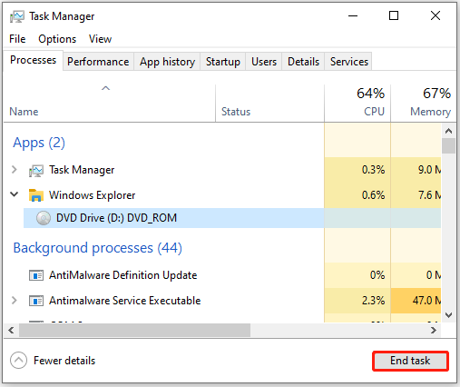Select the Antimalware Service Executable row name
This screenshot has height=387, width=460.
coord(124,301)
